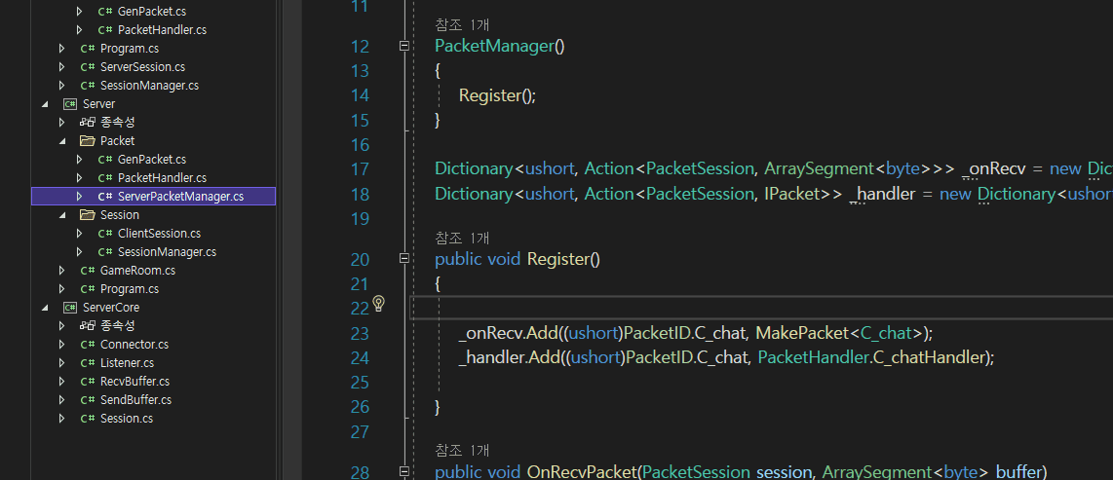Click the lightbulb quick actions icon

click(x=379, y=304)
